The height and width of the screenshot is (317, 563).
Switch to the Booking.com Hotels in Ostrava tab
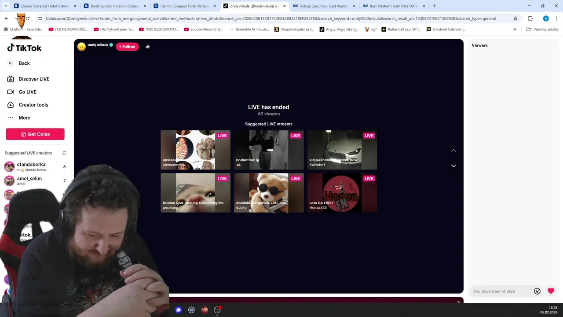pos(114,6)
